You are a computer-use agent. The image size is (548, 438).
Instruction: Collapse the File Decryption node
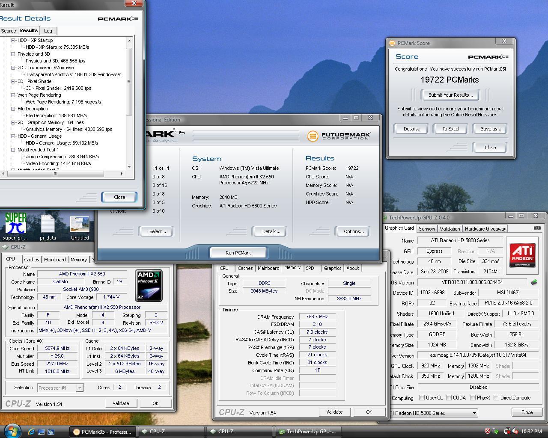[13, 109]
